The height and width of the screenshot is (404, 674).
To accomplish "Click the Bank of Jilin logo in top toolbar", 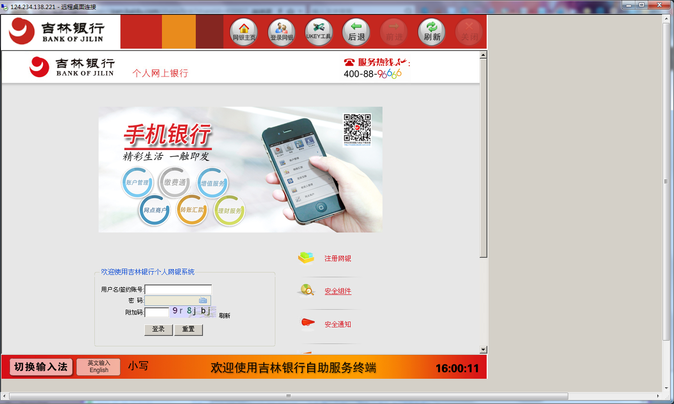I will click(56, 31).
